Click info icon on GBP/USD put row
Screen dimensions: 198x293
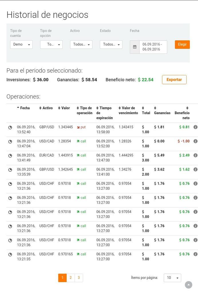(x=195, y=127)
